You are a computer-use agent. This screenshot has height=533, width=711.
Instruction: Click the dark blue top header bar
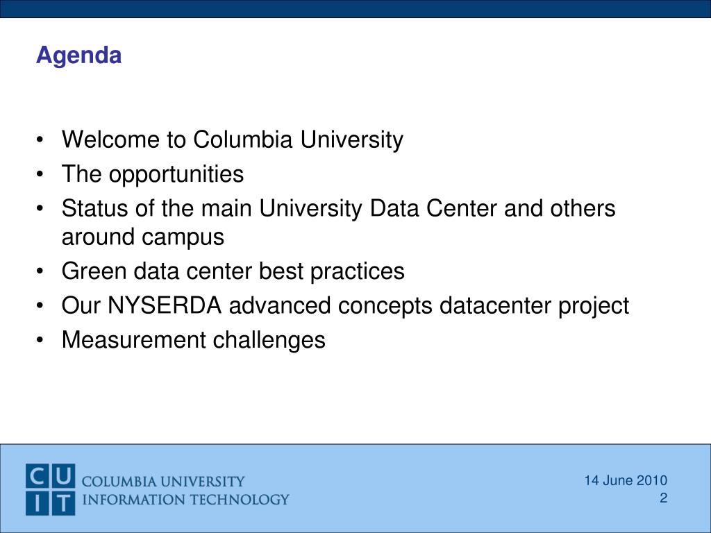(x=355, y=8)
